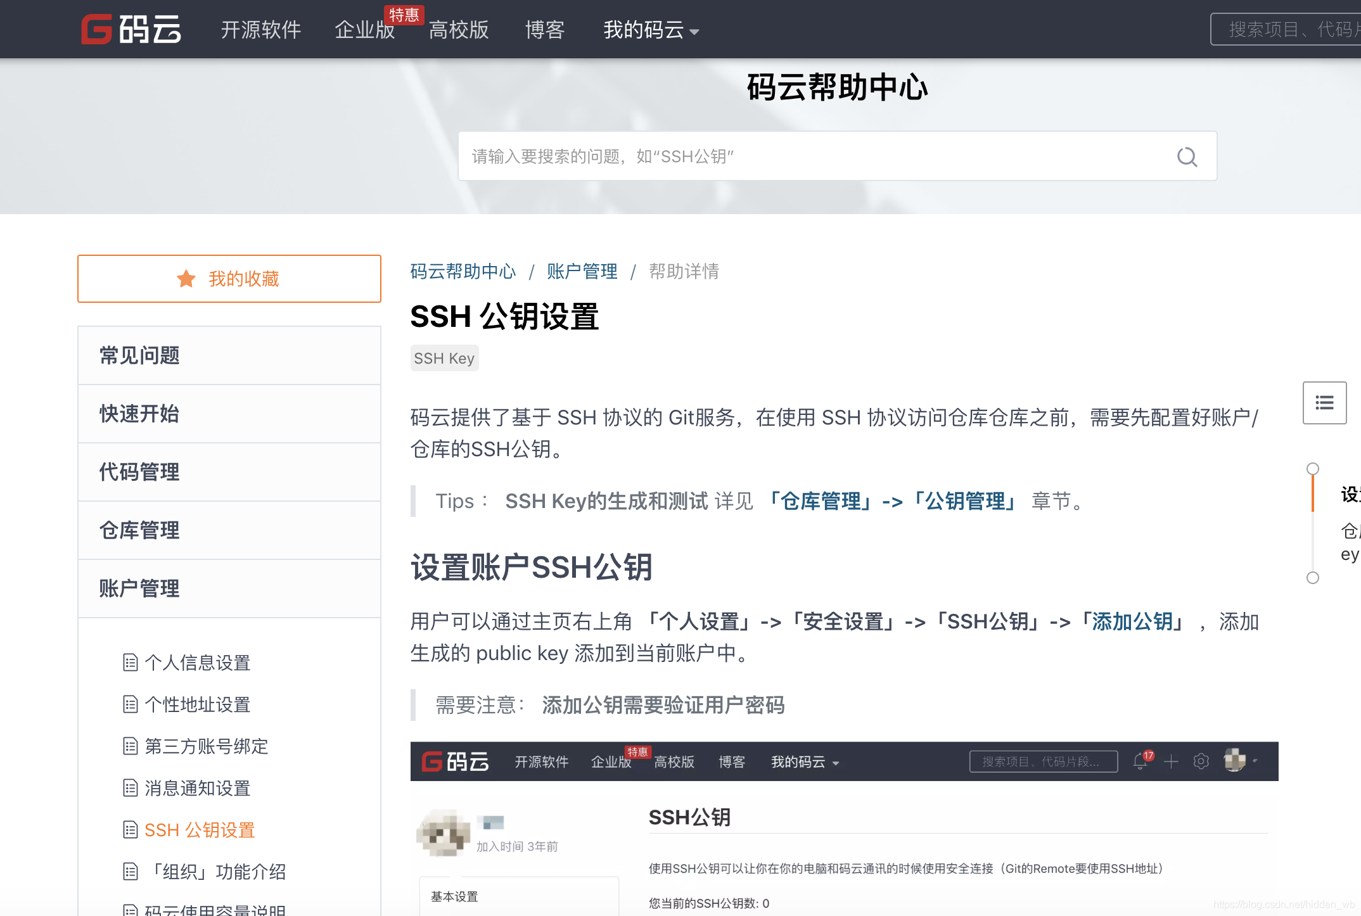This screenshot has height=916, width=1361.
Task: Click the orange star favorites icon
Action: pyautogui.click(x=186, y=279)
